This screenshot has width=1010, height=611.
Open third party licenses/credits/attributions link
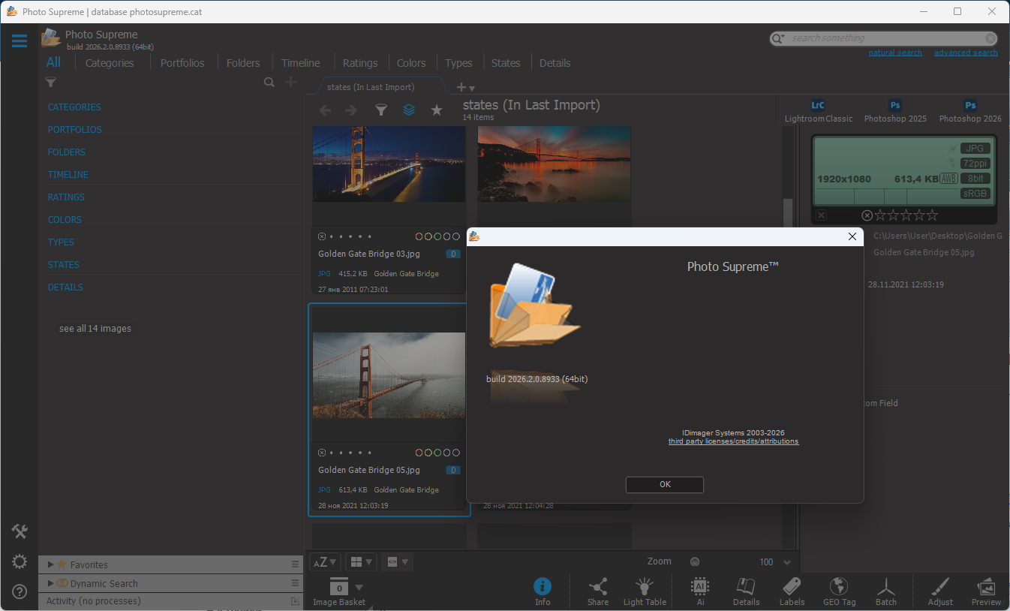(733, 441)
